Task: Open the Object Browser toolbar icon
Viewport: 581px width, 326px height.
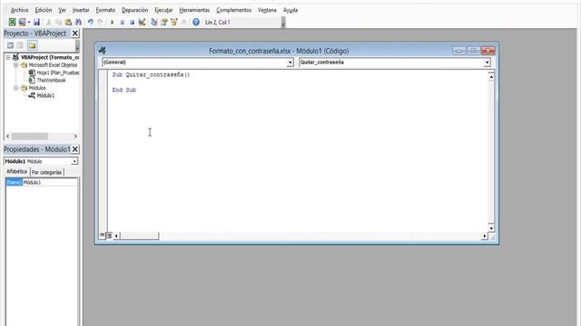Action: (173, 22)
